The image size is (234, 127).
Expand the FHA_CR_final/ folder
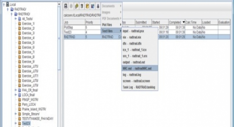coord(16,90)
